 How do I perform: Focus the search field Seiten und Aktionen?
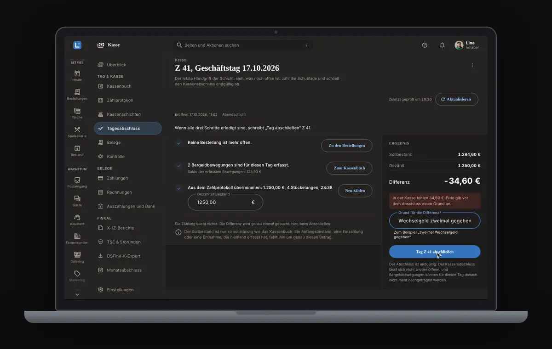pyautogui.click(x=243, y=45)
